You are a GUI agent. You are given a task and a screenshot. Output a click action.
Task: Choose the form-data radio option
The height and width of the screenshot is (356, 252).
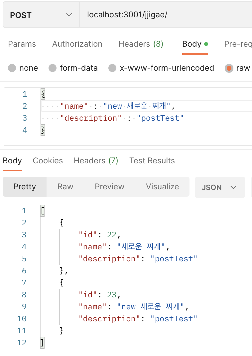[53, 68]
